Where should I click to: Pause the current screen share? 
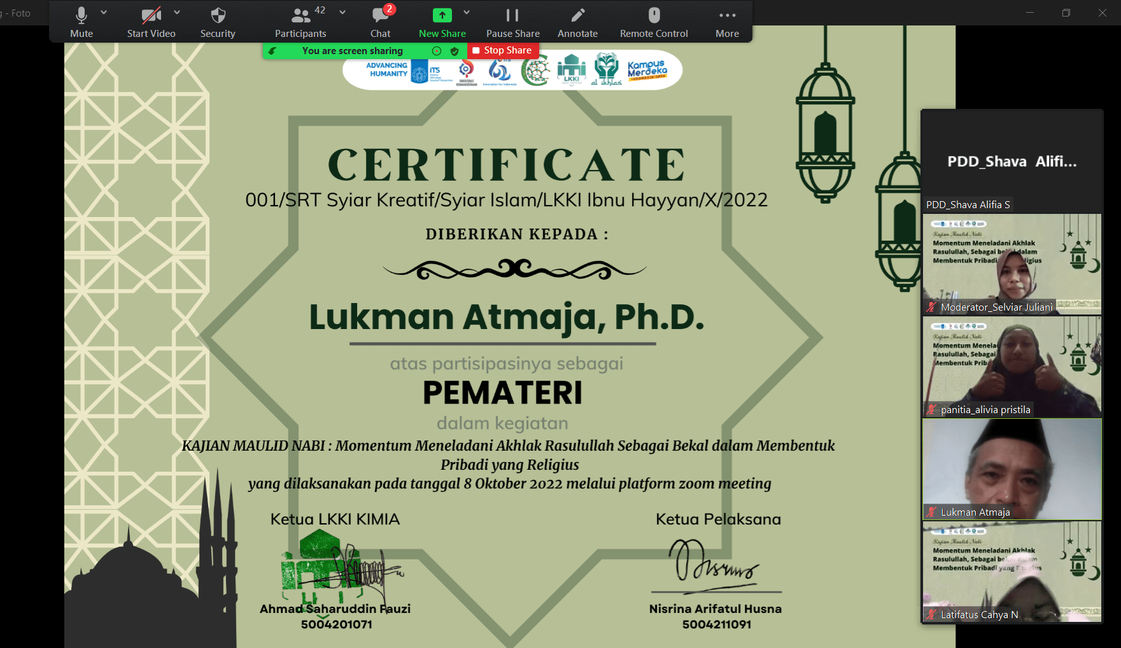(x=512, y=22)
